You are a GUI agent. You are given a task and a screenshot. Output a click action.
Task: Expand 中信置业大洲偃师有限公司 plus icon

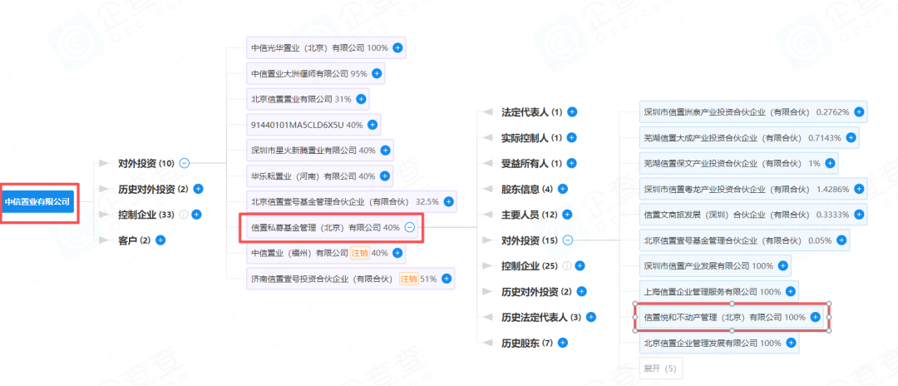377,73
